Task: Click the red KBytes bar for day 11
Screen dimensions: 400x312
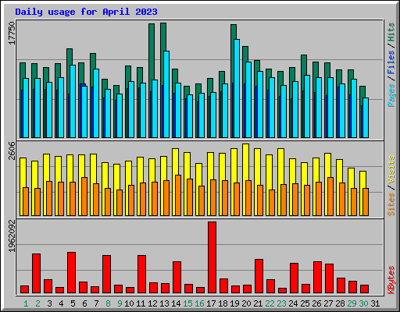Action: tap(141, 275)
